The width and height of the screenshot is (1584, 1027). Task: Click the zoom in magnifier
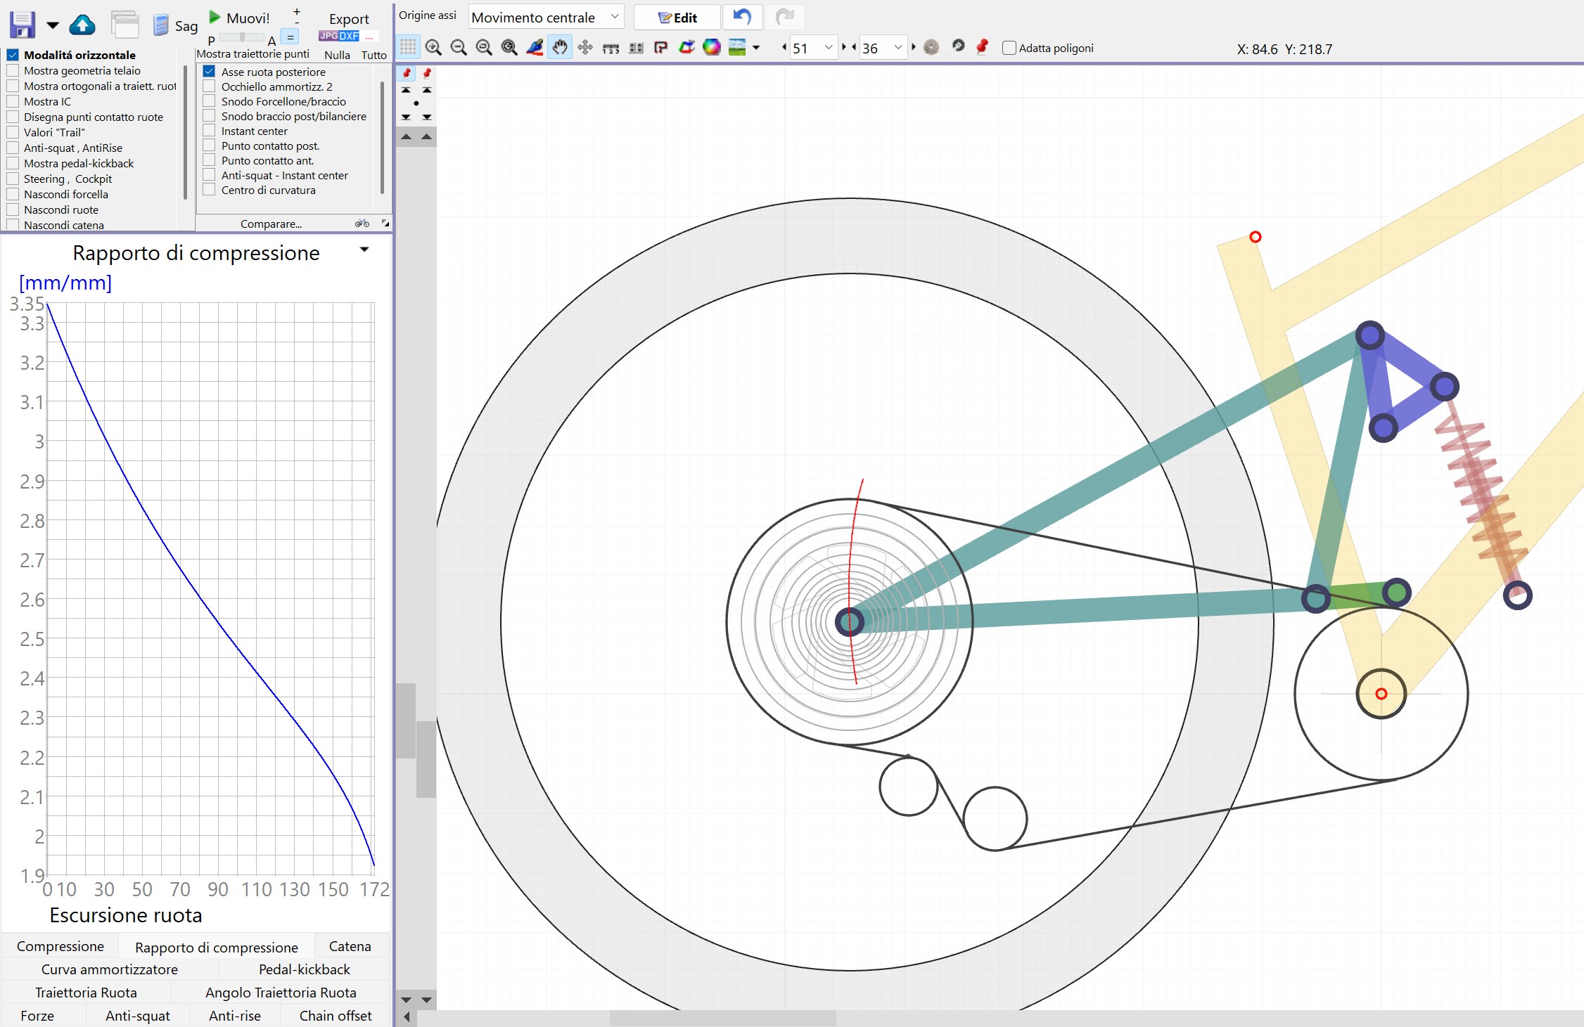pyautogui.click(x=433, y=48)
